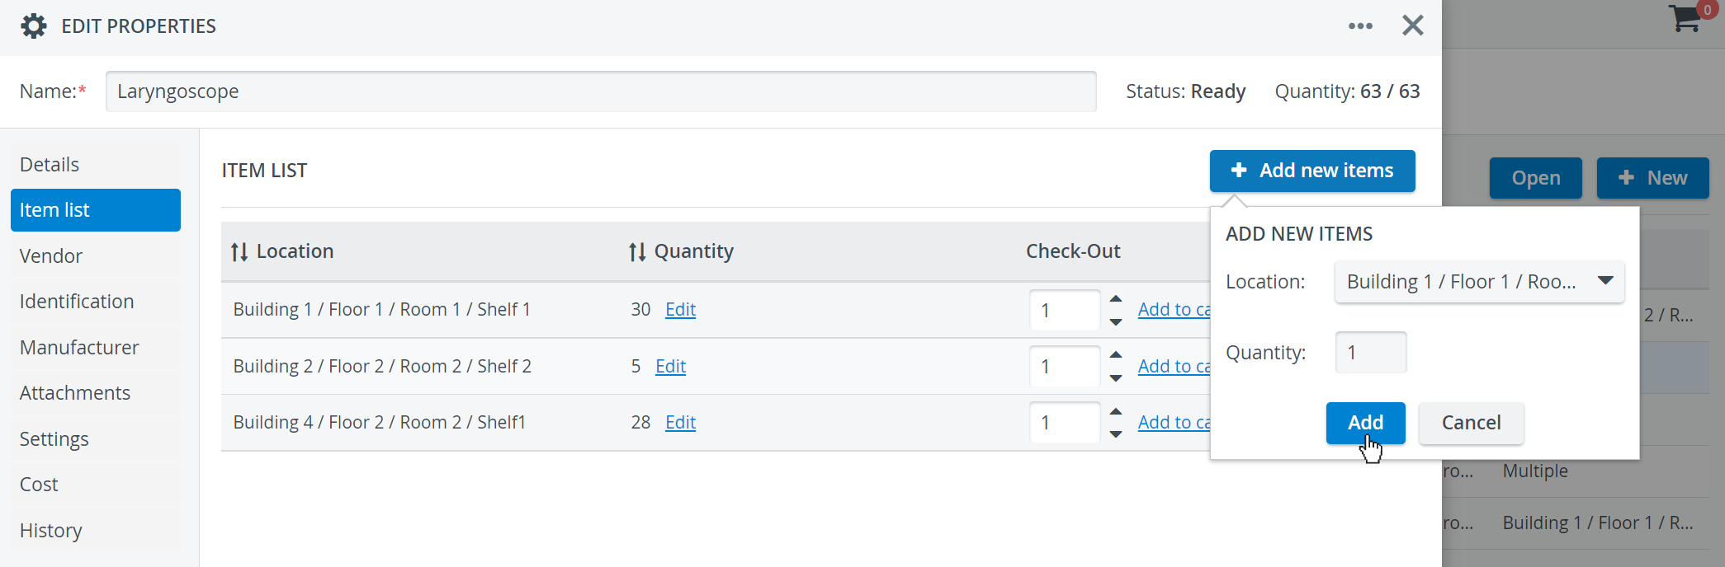Increase check-out quantity for Building 4 Shelf1
Viewport: 1725px width, 567px height.
(1116, 411)
